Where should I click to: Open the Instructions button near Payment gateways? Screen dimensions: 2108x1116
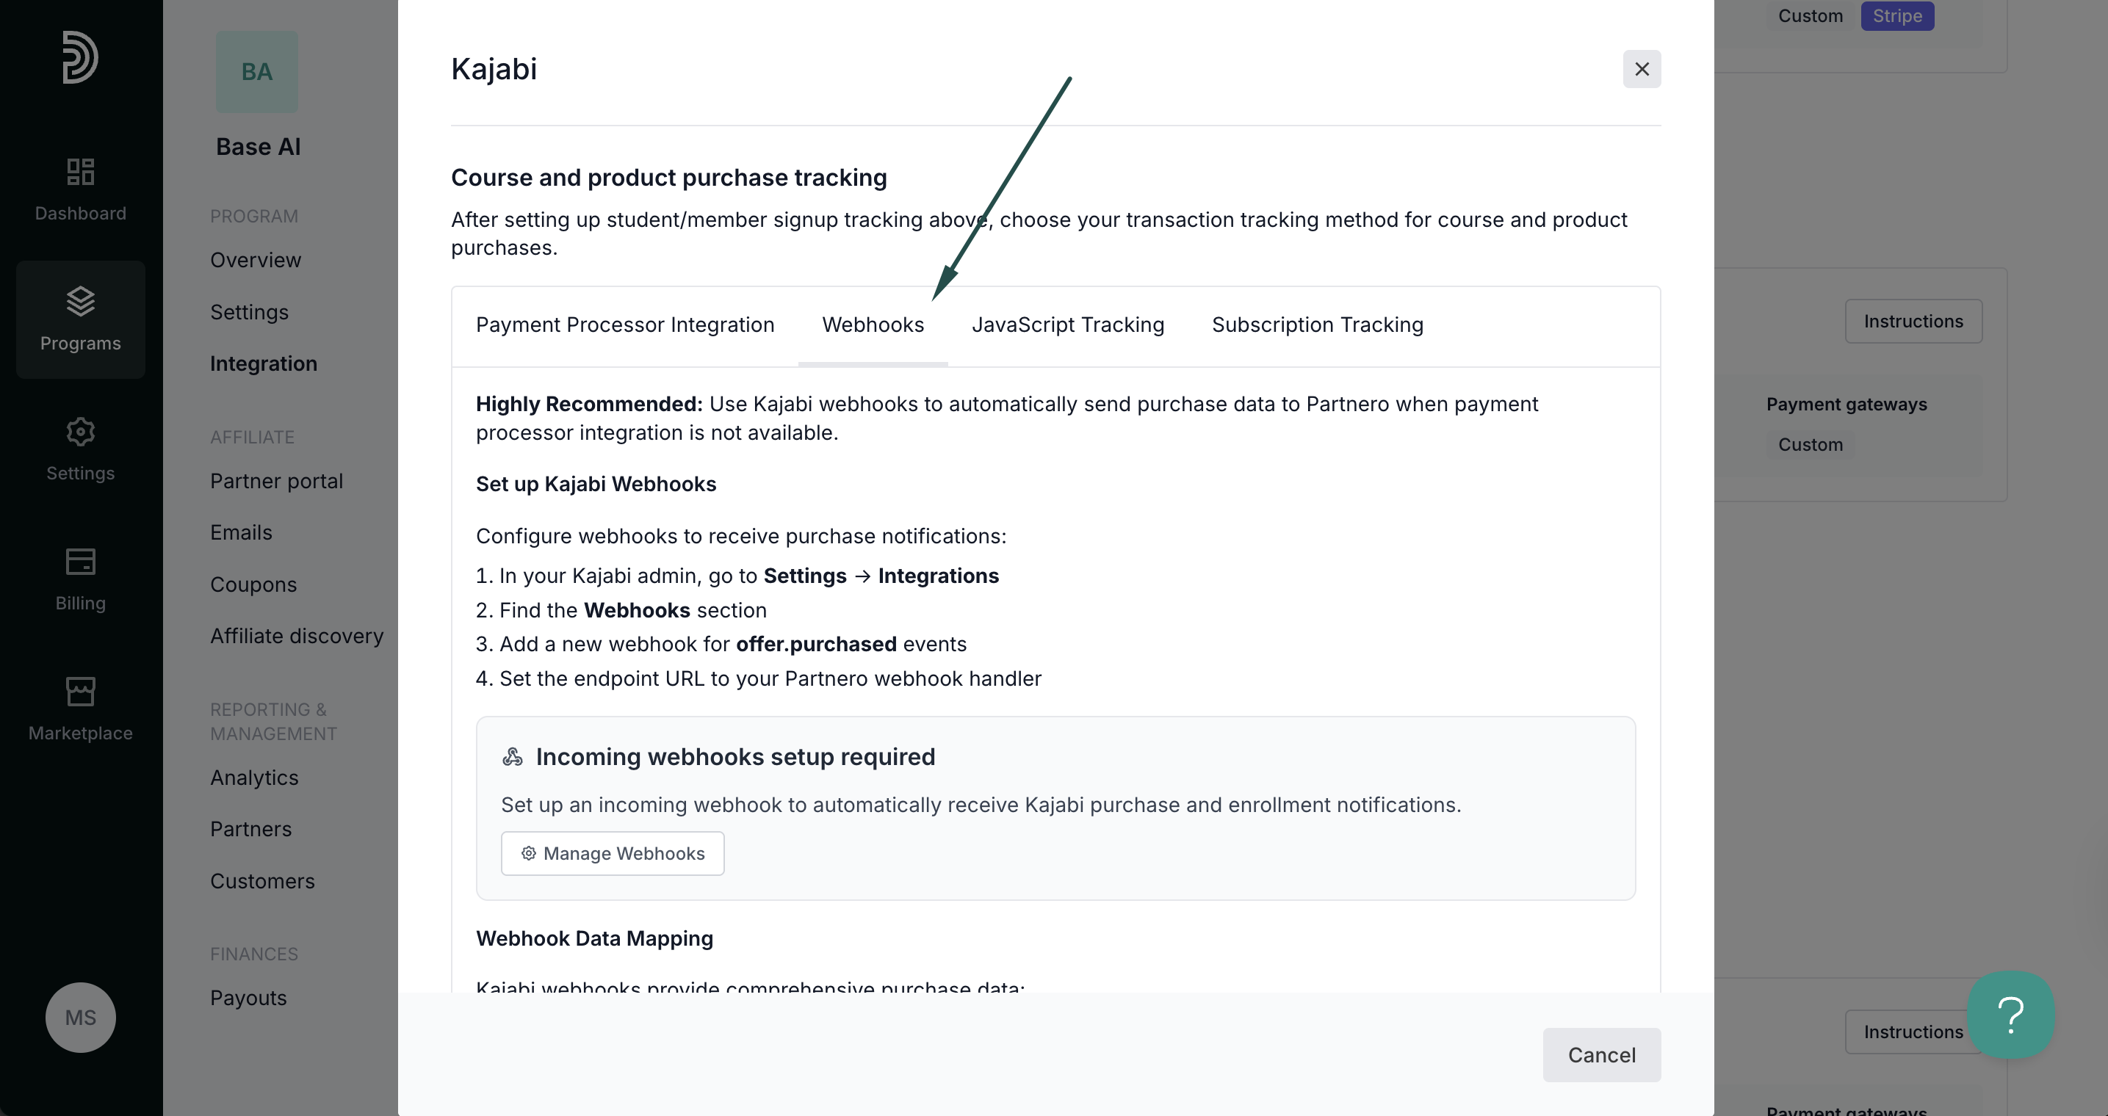pos(1913,322)
